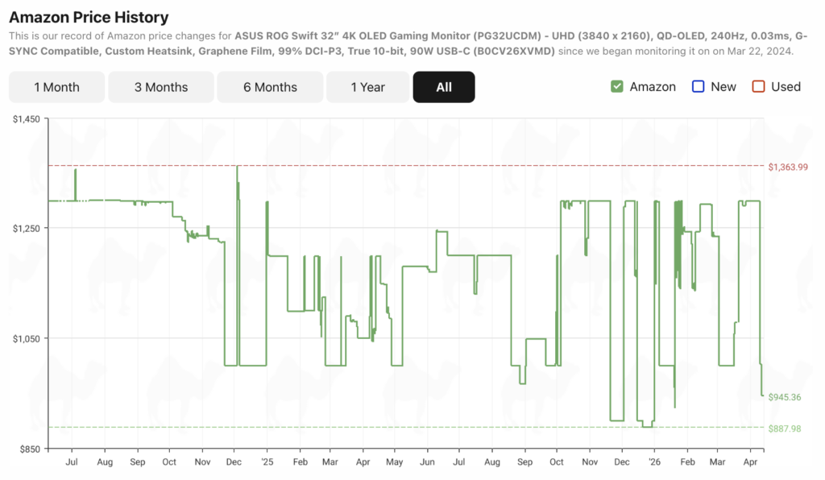Click the $945.36 current price label
This screenshot has height=480, width=825.
pyautogui.click(x=785, y=397)
